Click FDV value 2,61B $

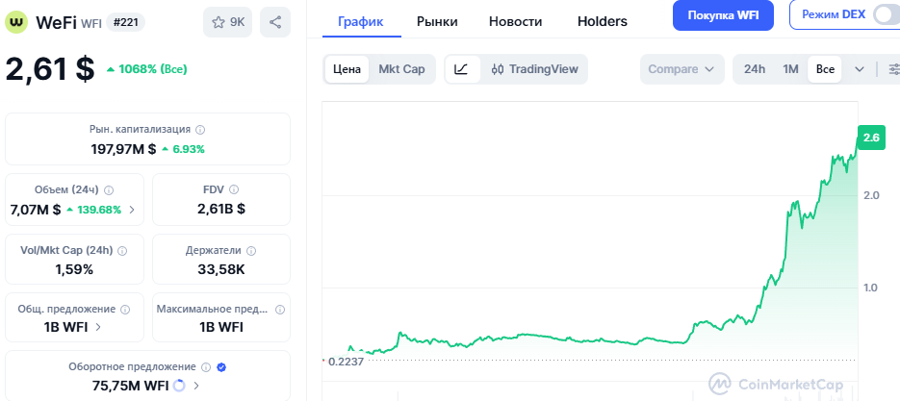[221, 209]
